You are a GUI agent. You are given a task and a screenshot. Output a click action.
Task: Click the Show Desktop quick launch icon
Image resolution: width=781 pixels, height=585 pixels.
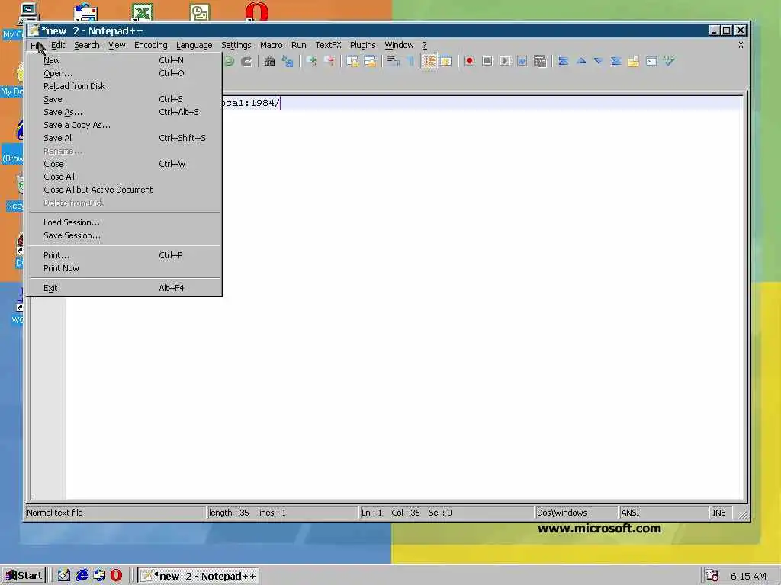[x=64, y=576]
